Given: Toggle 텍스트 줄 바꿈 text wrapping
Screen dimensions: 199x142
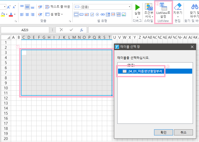Looking at the screenshot, I should (58, 7).
